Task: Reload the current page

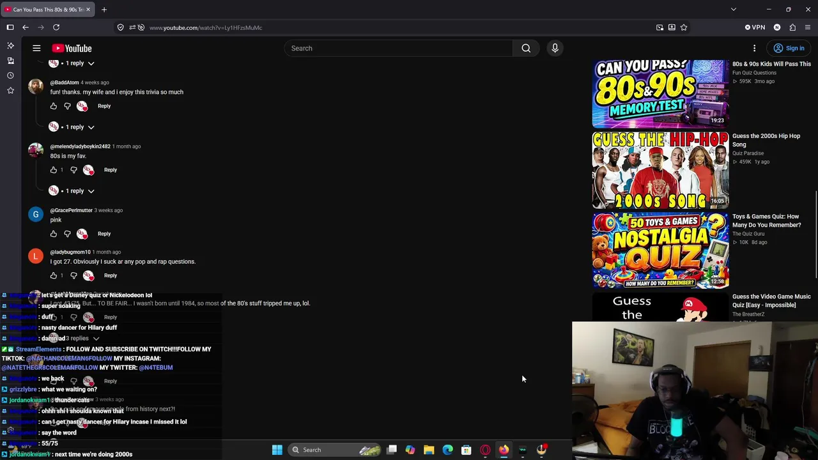Action: click(56, 27)
